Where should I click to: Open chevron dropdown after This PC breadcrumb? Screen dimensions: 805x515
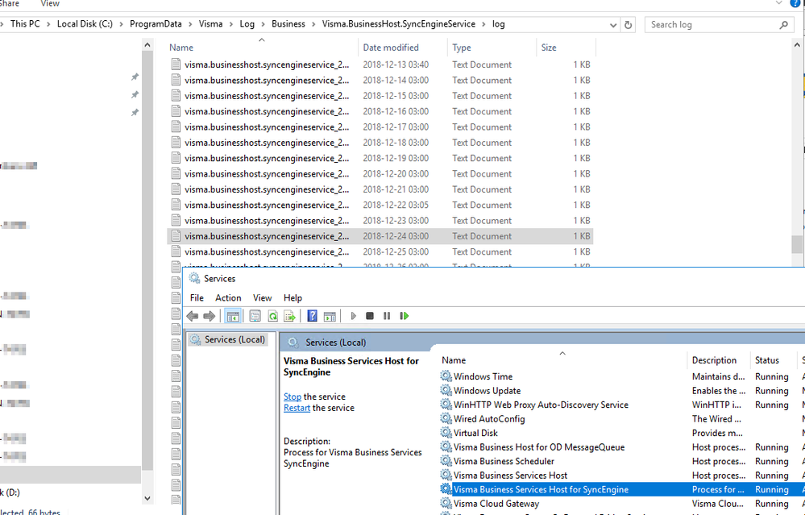[49, 24]
